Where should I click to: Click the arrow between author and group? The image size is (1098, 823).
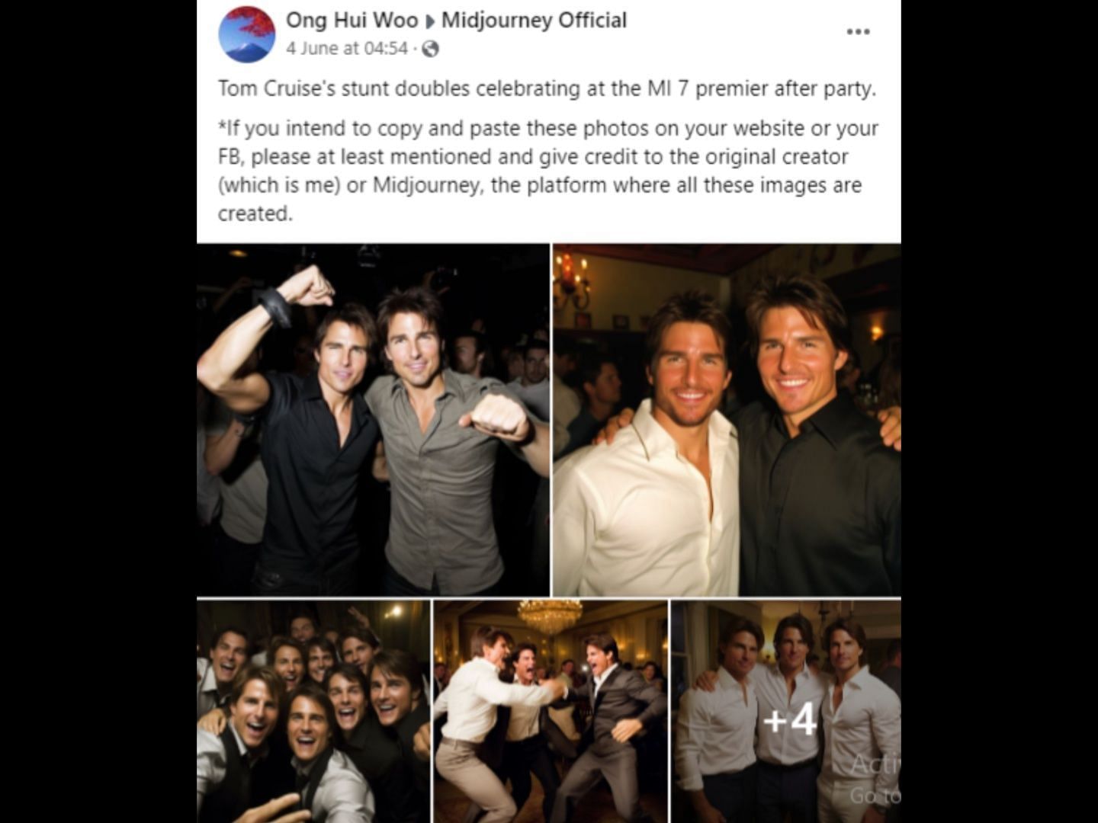point(430,21)
